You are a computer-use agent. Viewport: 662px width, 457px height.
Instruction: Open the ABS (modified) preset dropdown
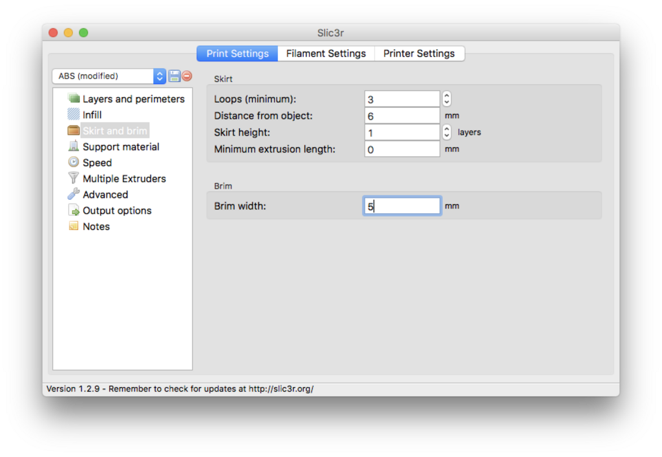(x=109, y=76)
